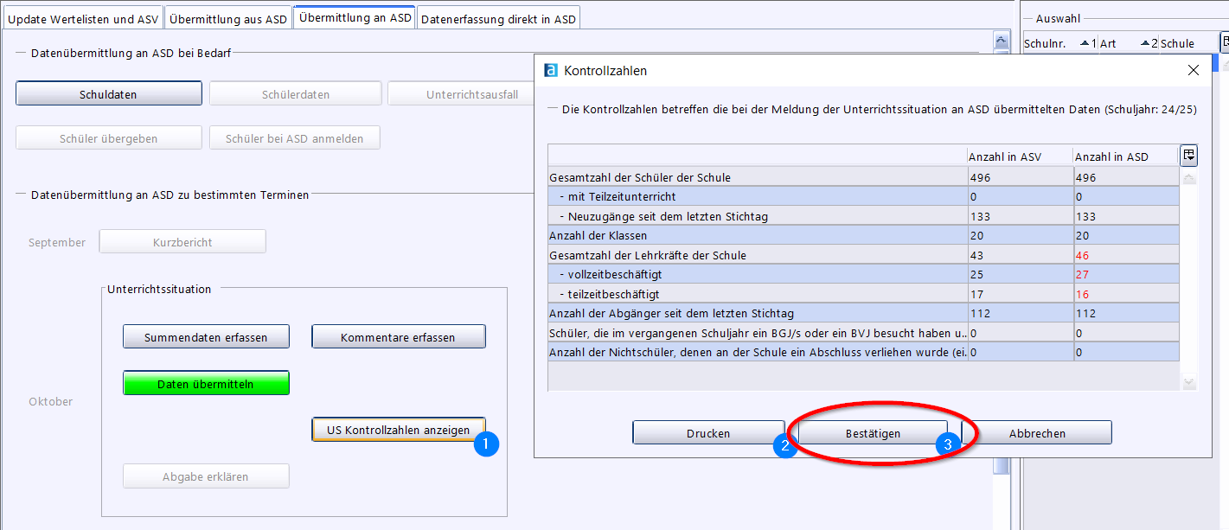Click Schüler bei ASD anmelden button

coord(295,137)
